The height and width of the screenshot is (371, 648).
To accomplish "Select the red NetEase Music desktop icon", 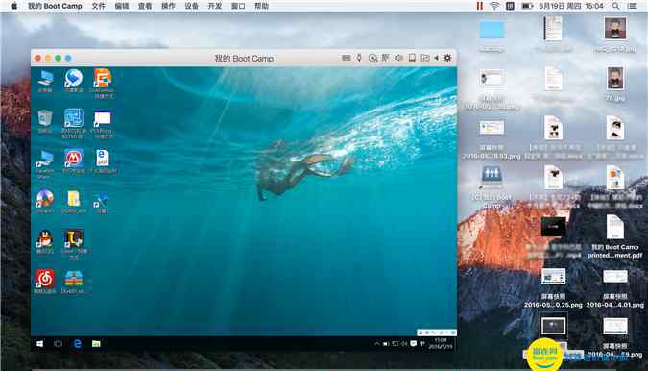I will (x=44, y=282).
